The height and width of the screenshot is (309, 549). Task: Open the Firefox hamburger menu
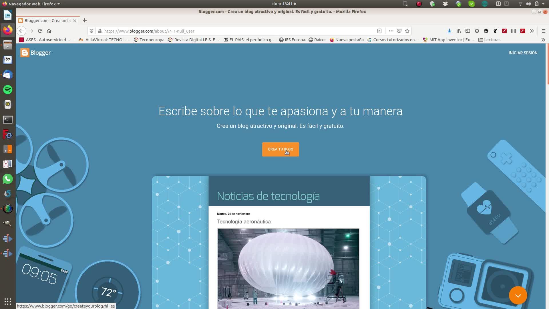pyautogui.click(x=543, y=31)
